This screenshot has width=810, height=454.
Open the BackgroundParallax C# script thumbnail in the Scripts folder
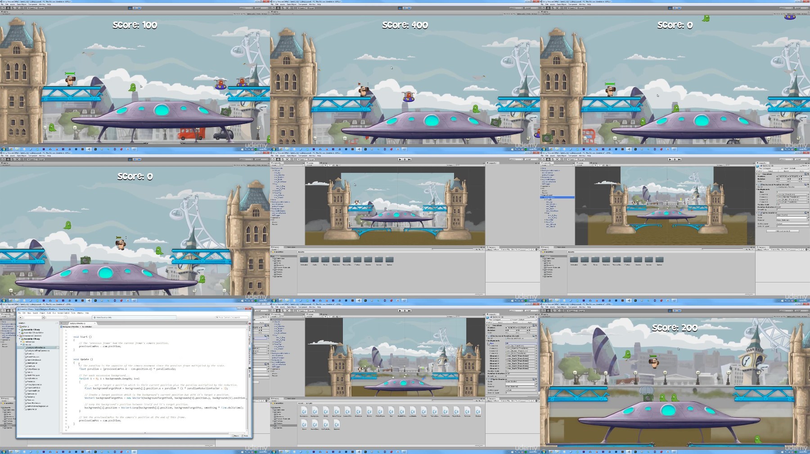[304, 411]
